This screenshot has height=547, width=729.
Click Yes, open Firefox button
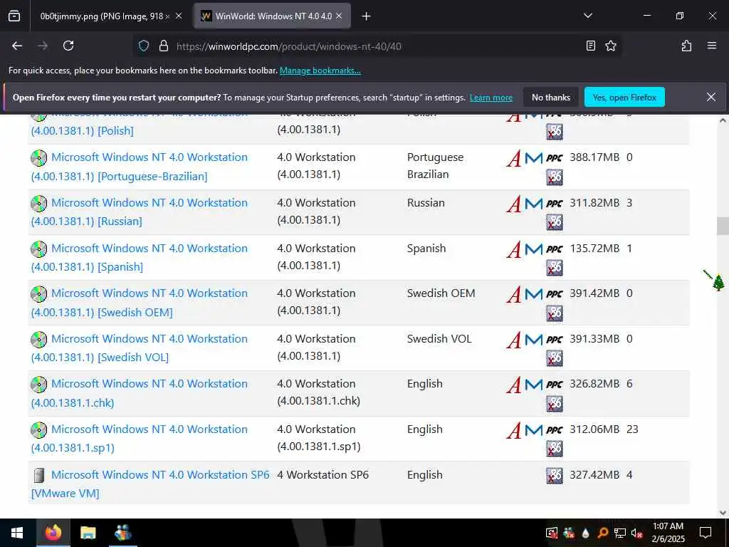pyautogui.click(x=624, y=97)
